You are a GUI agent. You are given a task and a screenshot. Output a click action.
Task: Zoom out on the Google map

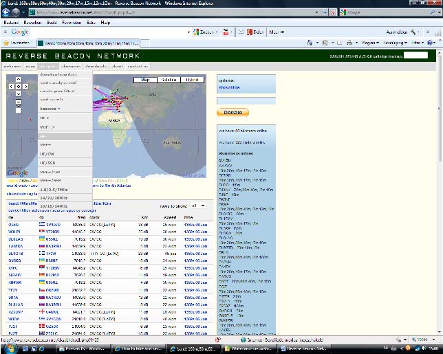coord(19,111)
